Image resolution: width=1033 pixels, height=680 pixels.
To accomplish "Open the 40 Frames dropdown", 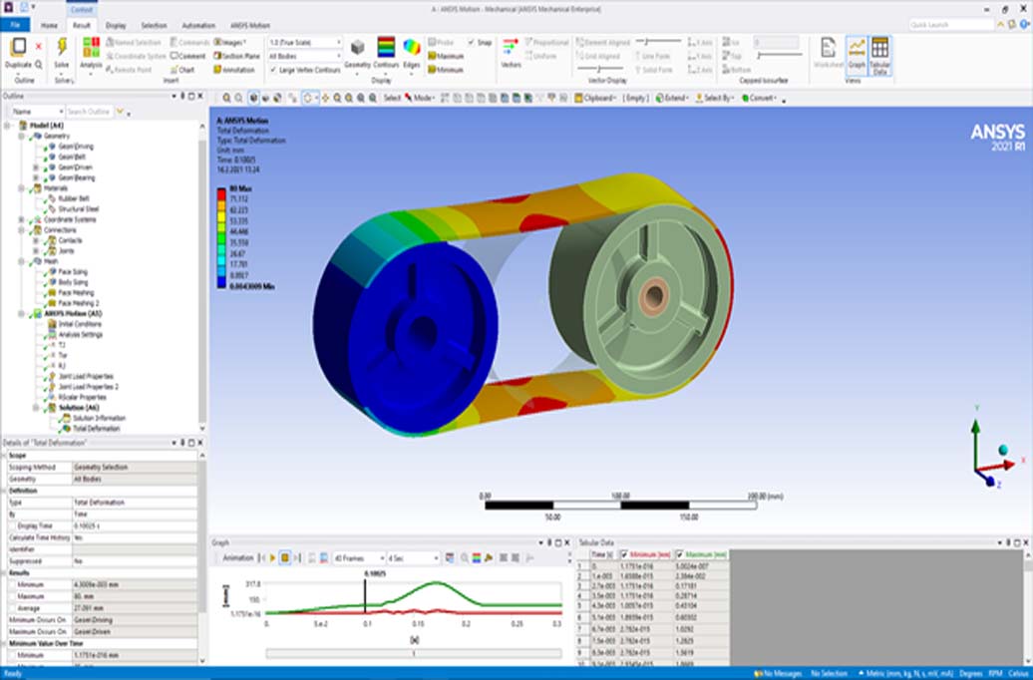I will point(358,558).
